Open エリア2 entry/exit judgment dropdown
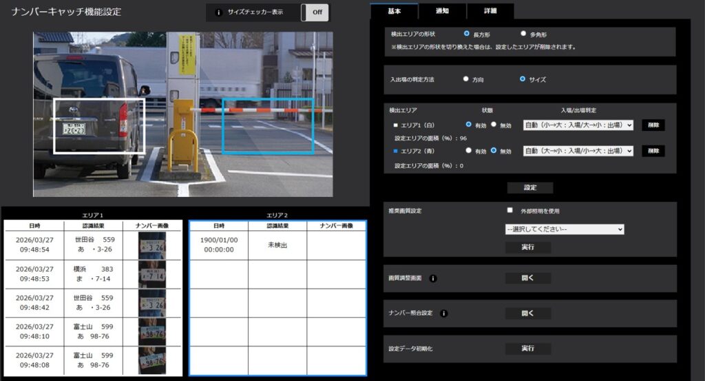This screenshot has height=381, width=705. 578,151
